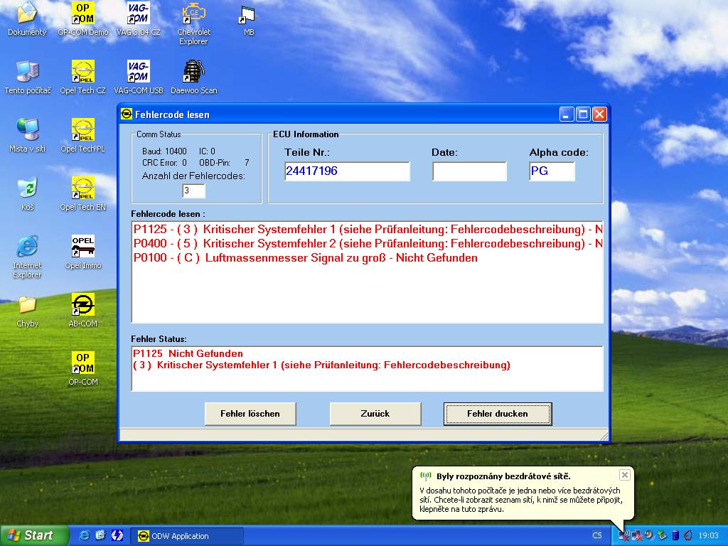
Task: Select the Daewoo Scan desktop icon
Action: (x=193, y=73)
